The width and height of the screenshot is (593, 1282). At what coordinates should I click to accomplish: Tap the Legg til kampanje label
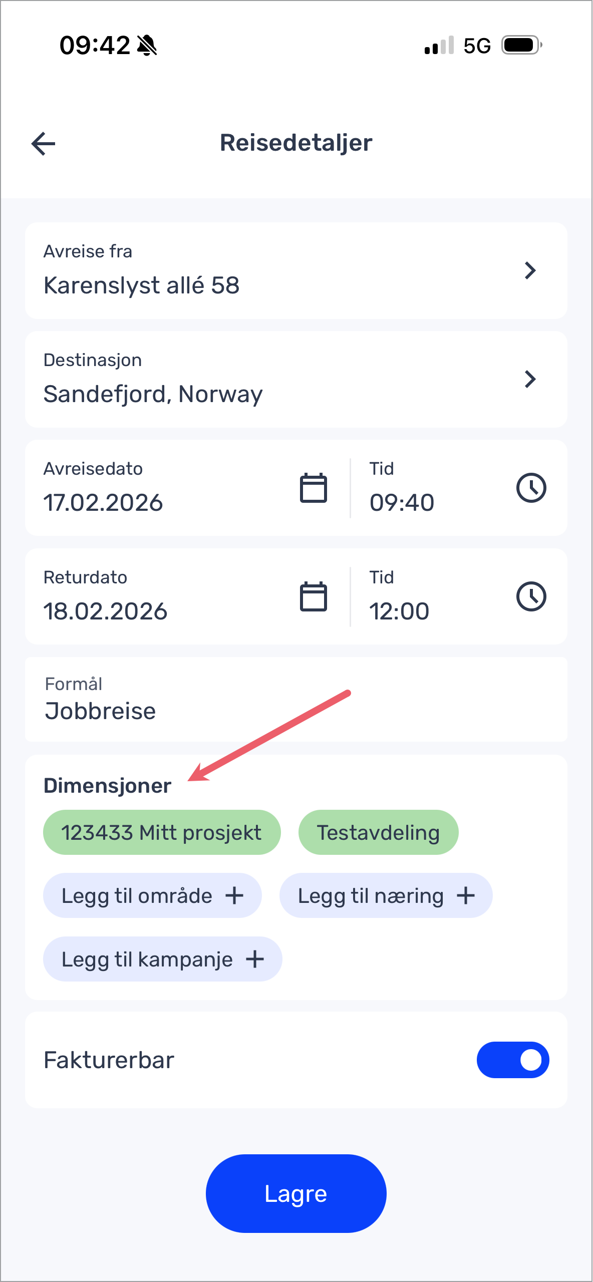coord(147,959)
